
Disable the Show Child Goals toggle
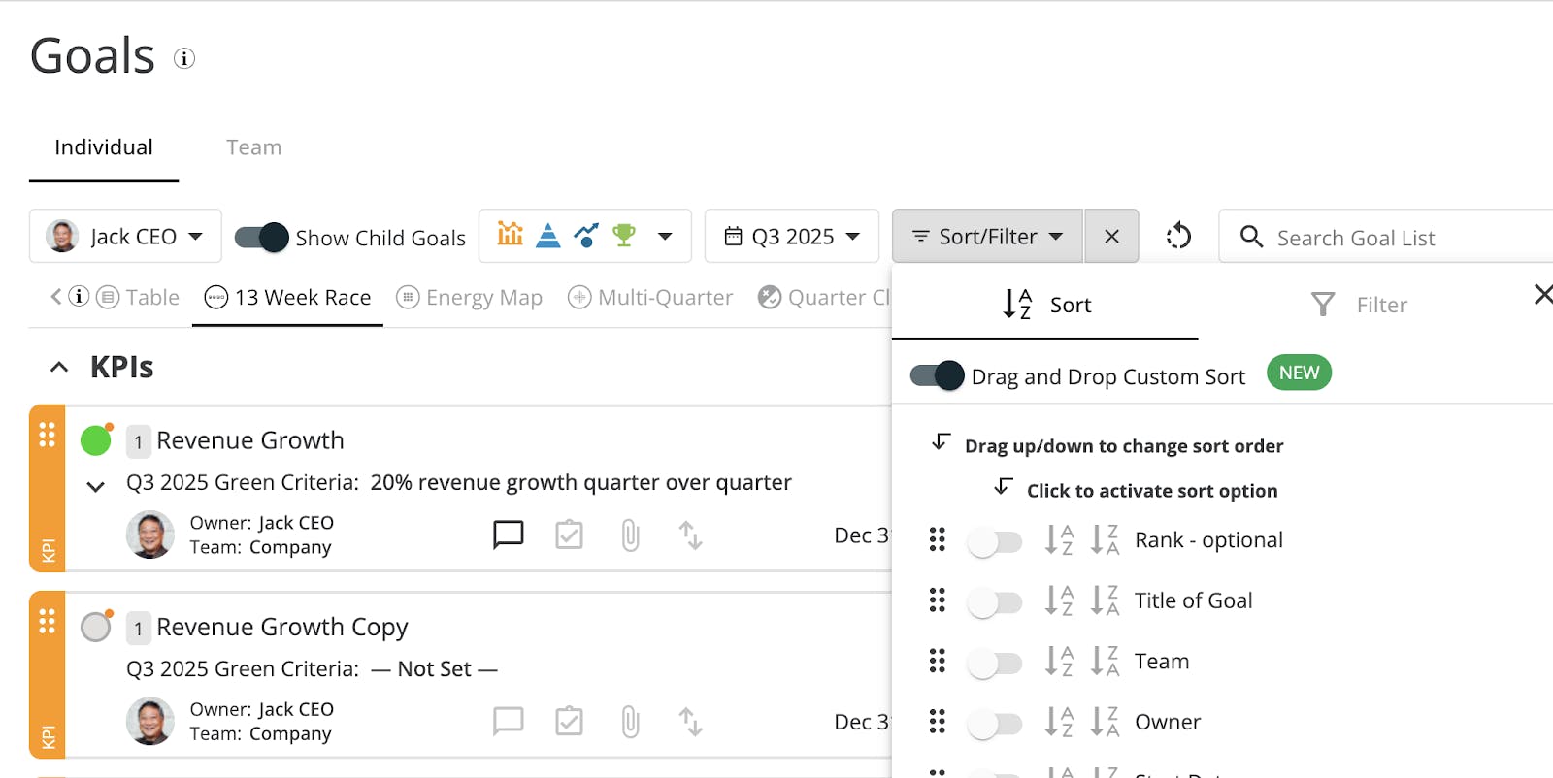[262, 238]
